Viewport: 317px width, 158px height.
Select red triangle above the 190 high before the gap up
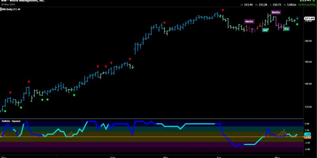pyautogui.click(x=130, y=59)
